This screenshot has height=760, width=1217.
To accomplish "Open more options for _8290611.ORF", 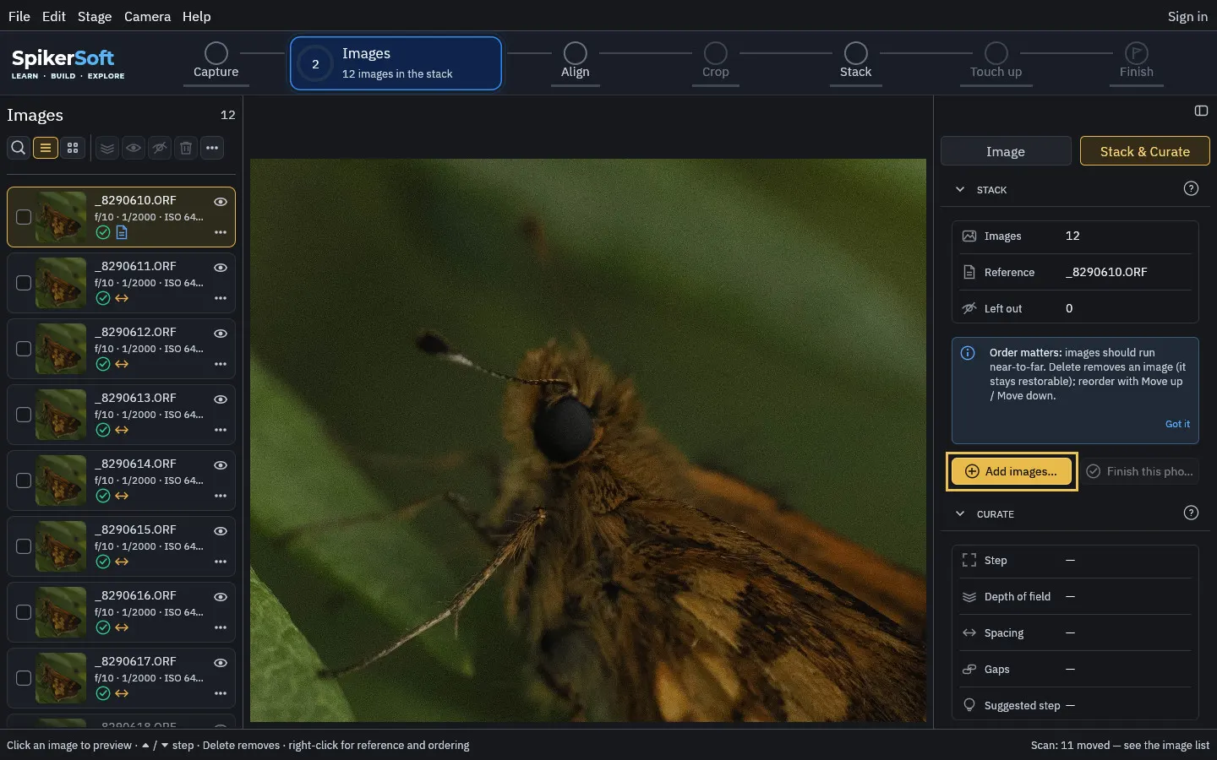I will tap(221, 298).
